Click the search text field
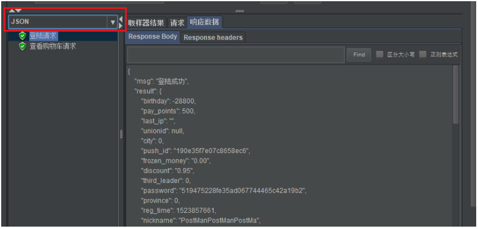Screen dimensions: 478x229 coord(236,55)
